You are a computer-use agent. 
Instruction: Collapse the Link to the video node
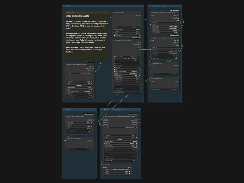click(113, 13)
